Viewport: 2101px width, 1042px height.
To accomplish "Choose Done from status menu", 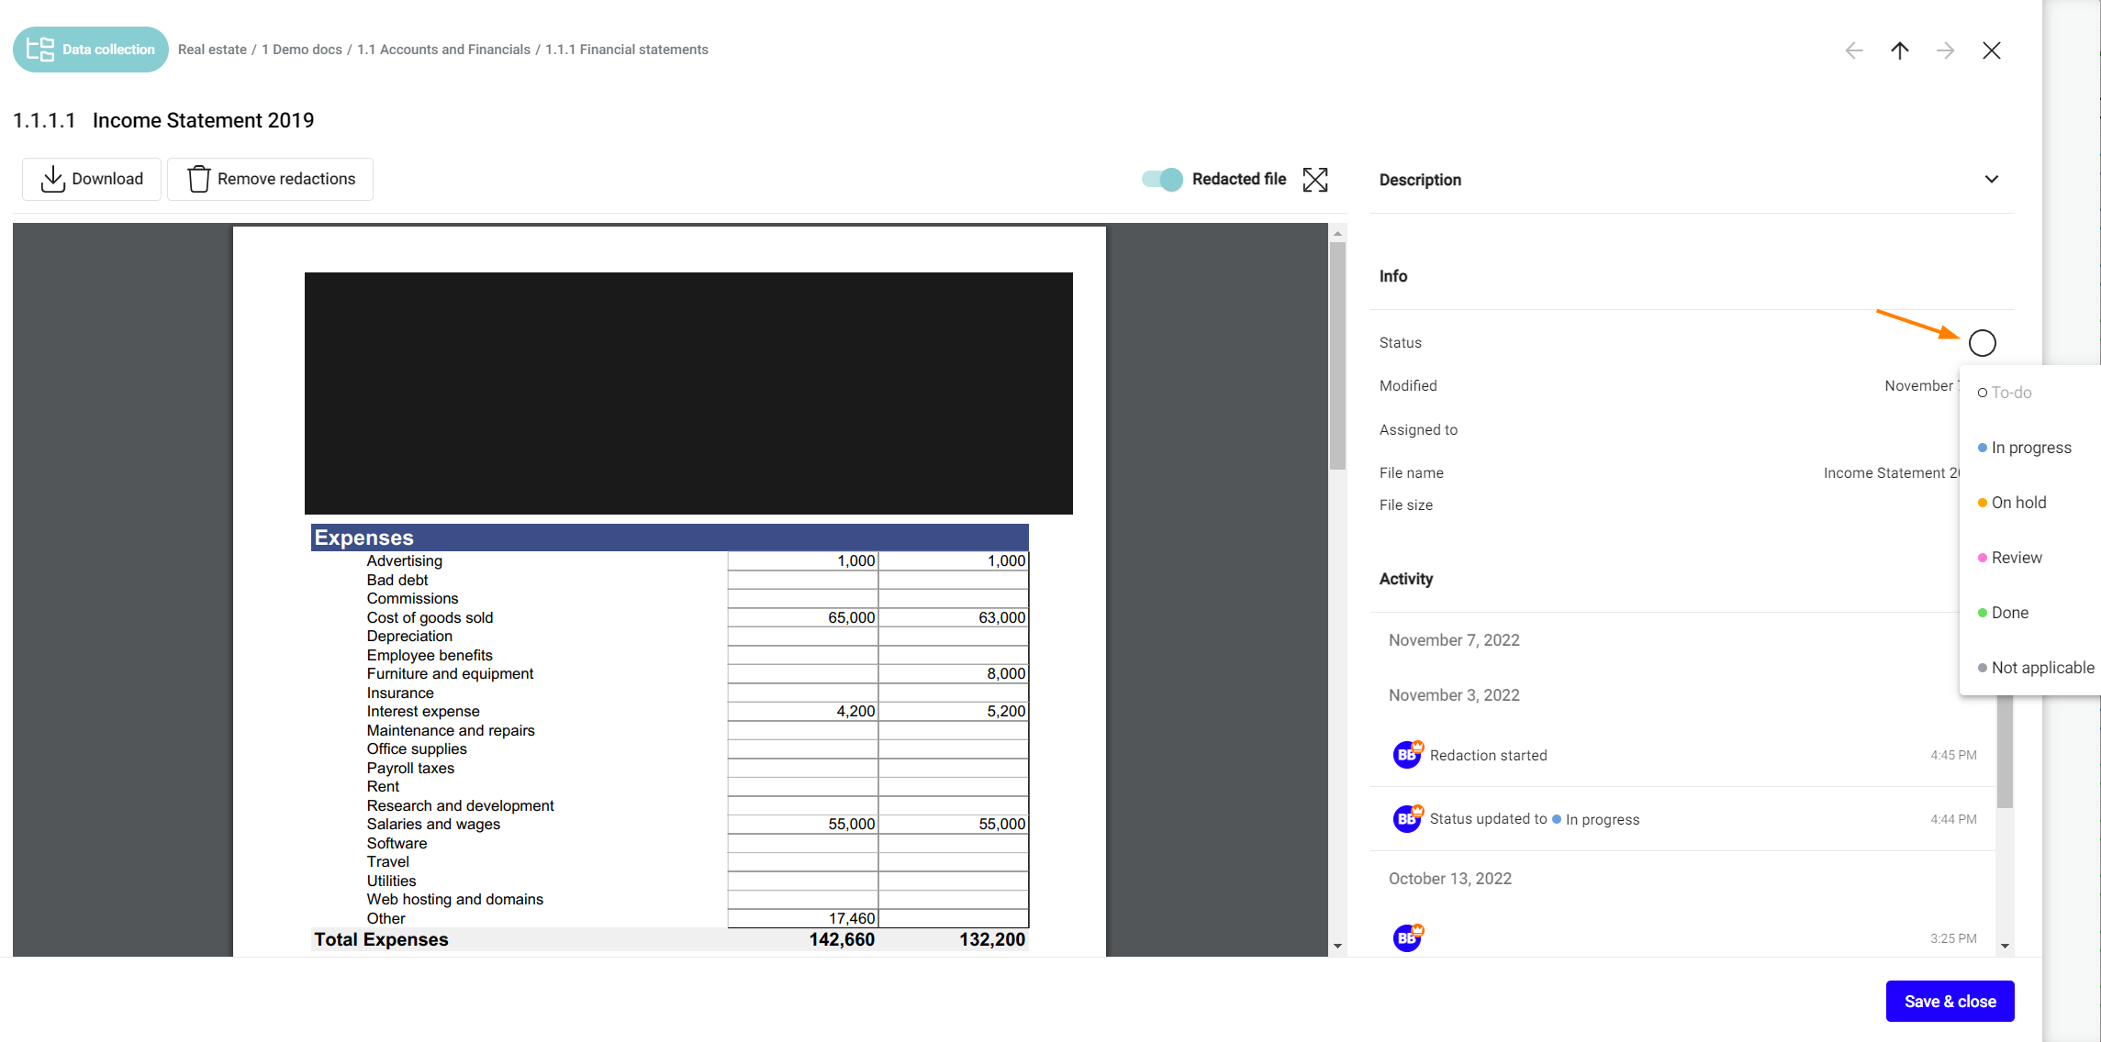I will pyautogui.click(x=2008, y=613).
